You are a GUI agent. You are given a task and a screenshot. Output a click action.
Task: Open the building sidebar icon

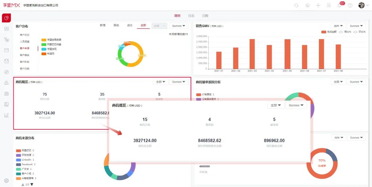pos(7,93)
